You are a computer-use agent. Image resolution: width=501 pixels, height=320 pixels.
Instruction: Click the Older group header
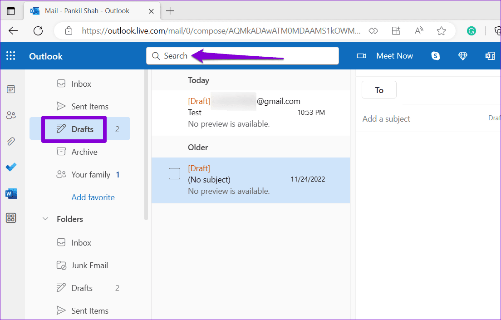point(251,148)
